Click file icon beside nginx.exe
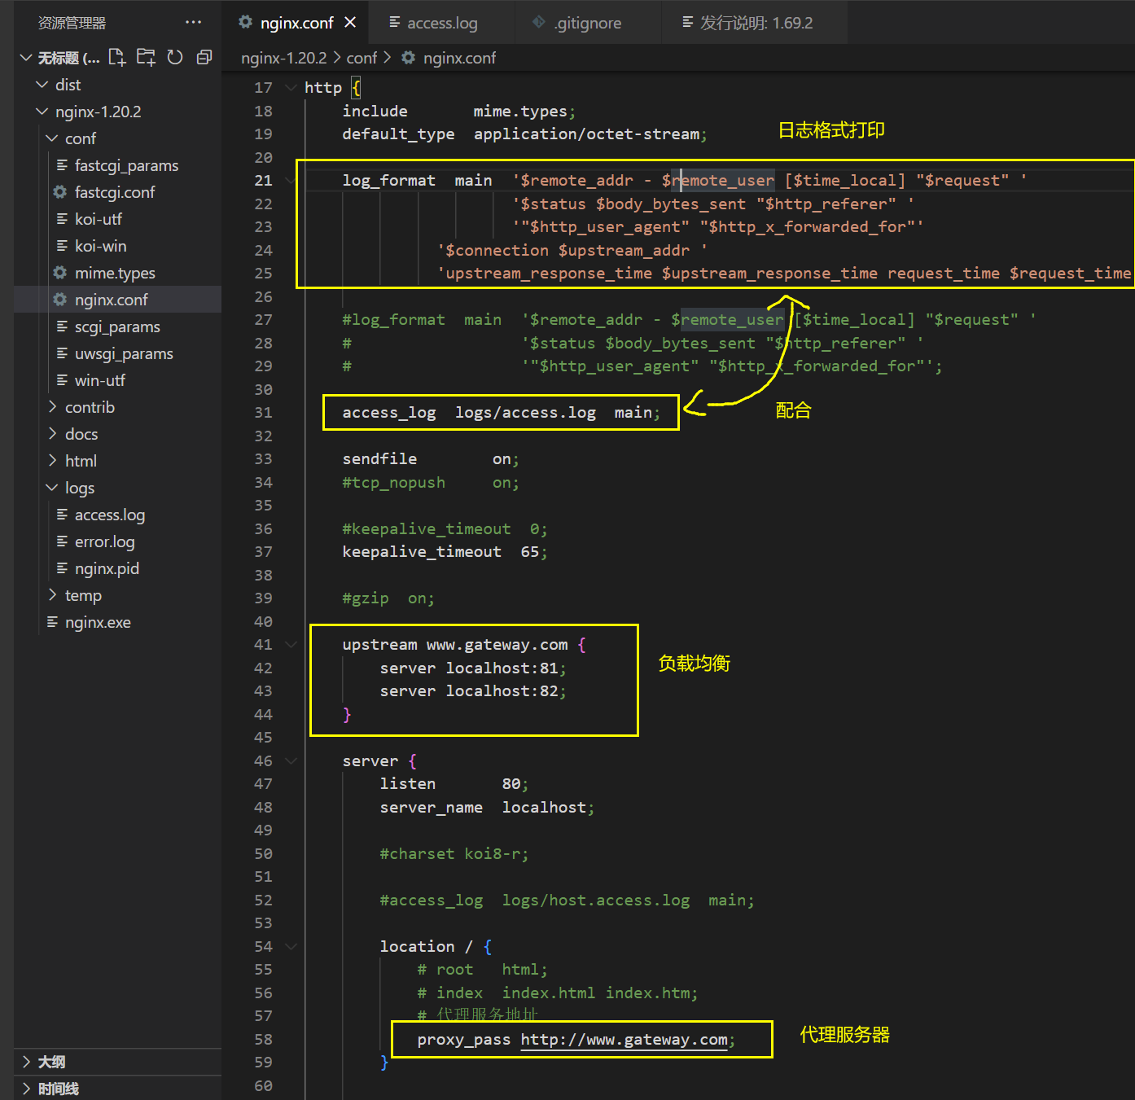Image resolution: width=1135 pixels, height=1100 pixels. click(x=52, y=622)
